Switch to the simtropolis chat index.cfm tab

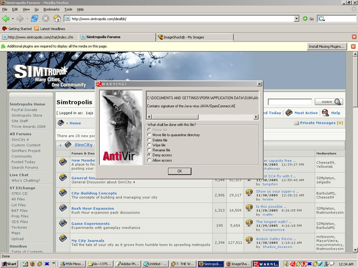39,37
